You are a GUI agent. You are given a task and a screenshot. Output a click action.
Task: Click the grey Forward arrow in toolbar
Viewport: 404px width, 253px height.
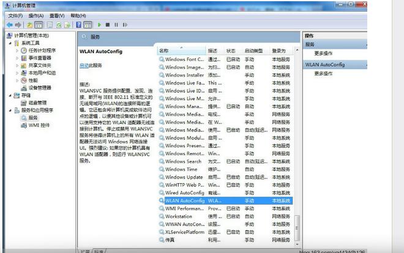[x=18, y=25]
